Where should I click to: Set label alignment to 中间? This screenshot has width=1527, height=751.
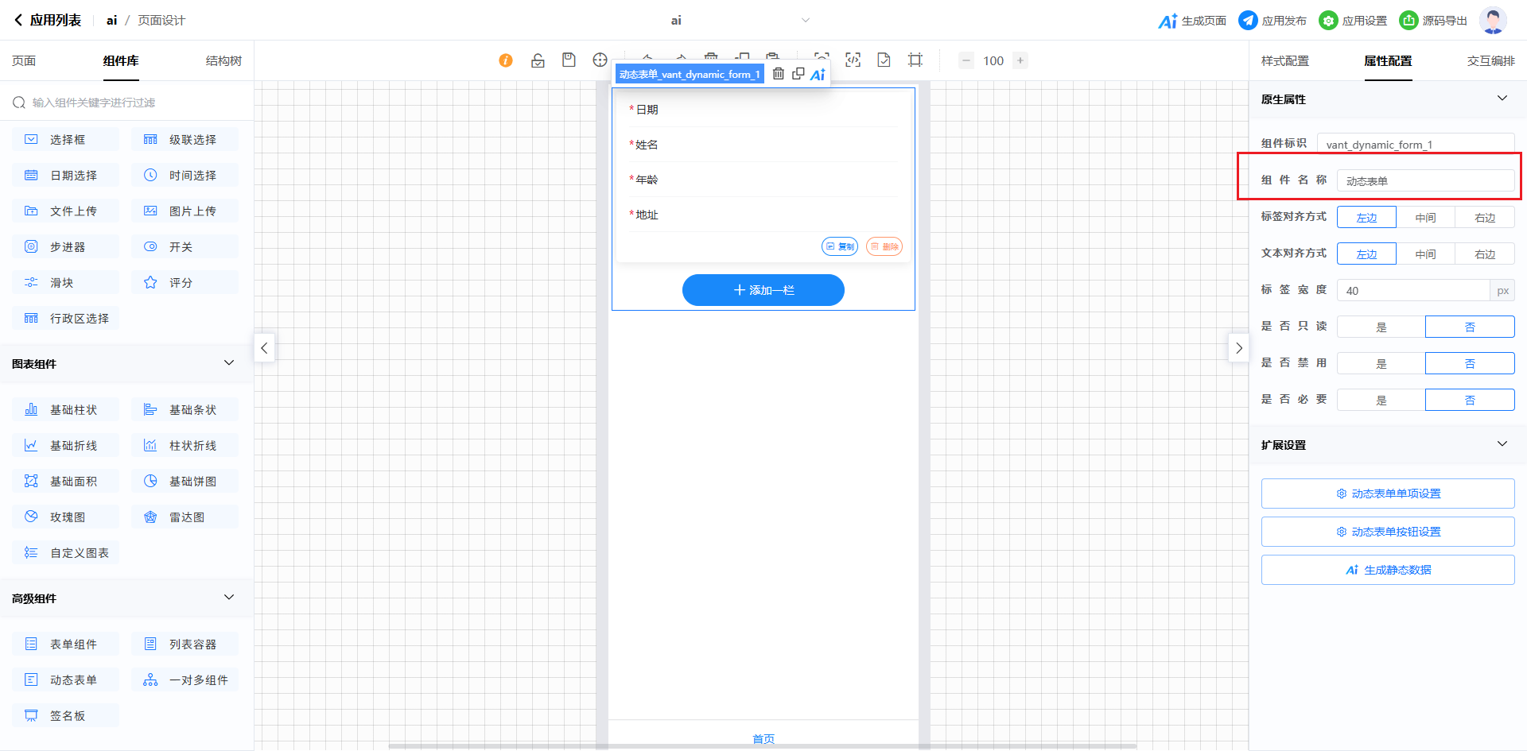click(1425, 218)
